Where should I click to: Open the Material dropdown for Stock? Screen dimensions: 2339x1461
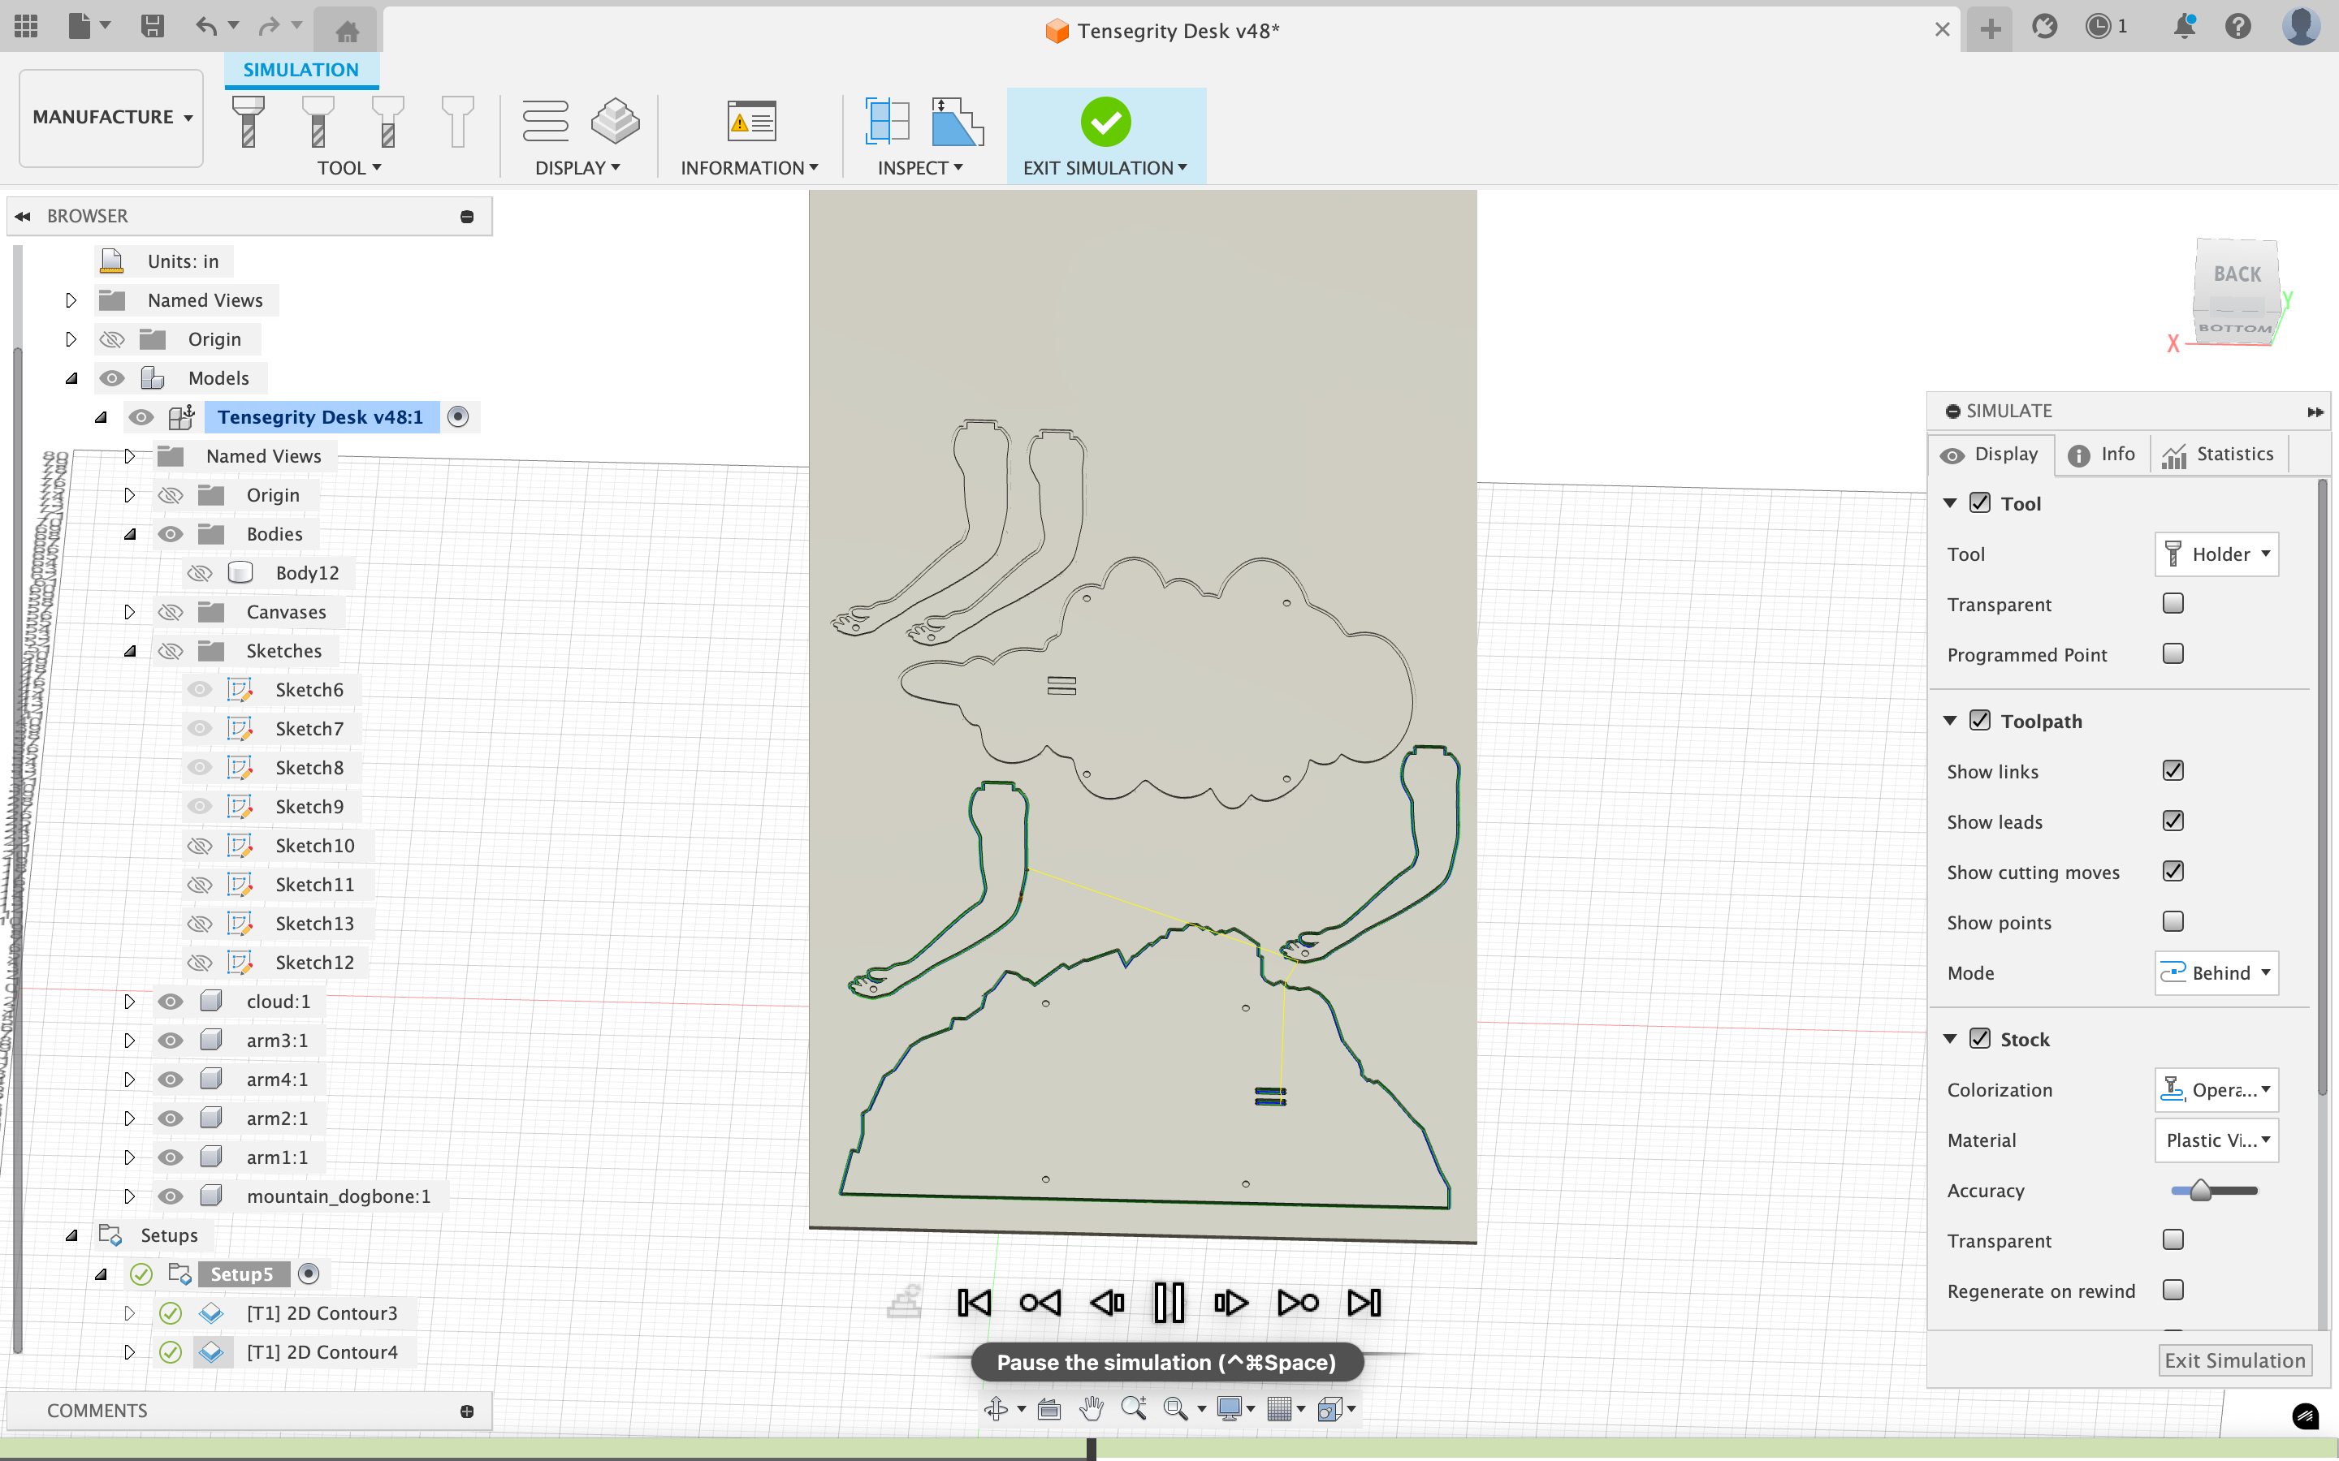(2216, 1140)
